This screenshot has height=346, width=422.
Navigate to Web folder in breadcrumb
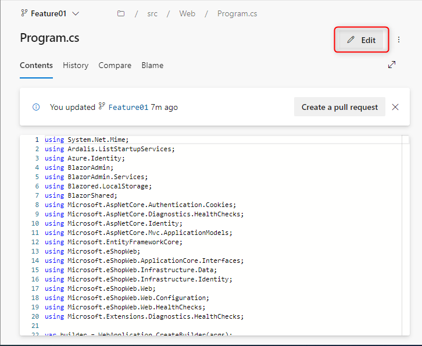point(187,13)
